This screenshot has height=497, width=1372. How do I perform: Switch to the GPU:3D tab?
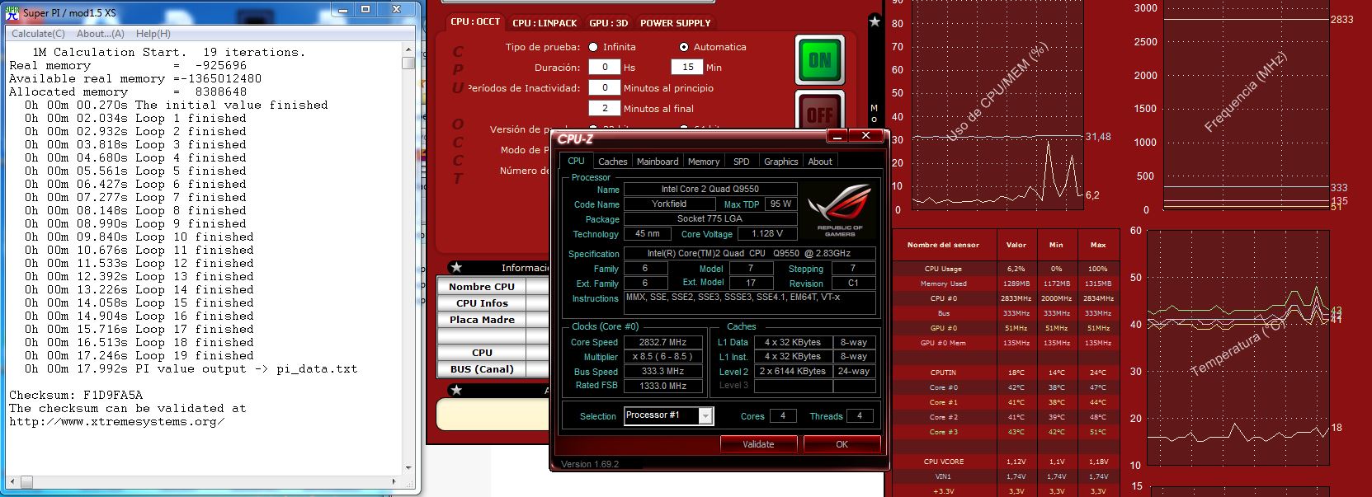(x=609, y=23)
